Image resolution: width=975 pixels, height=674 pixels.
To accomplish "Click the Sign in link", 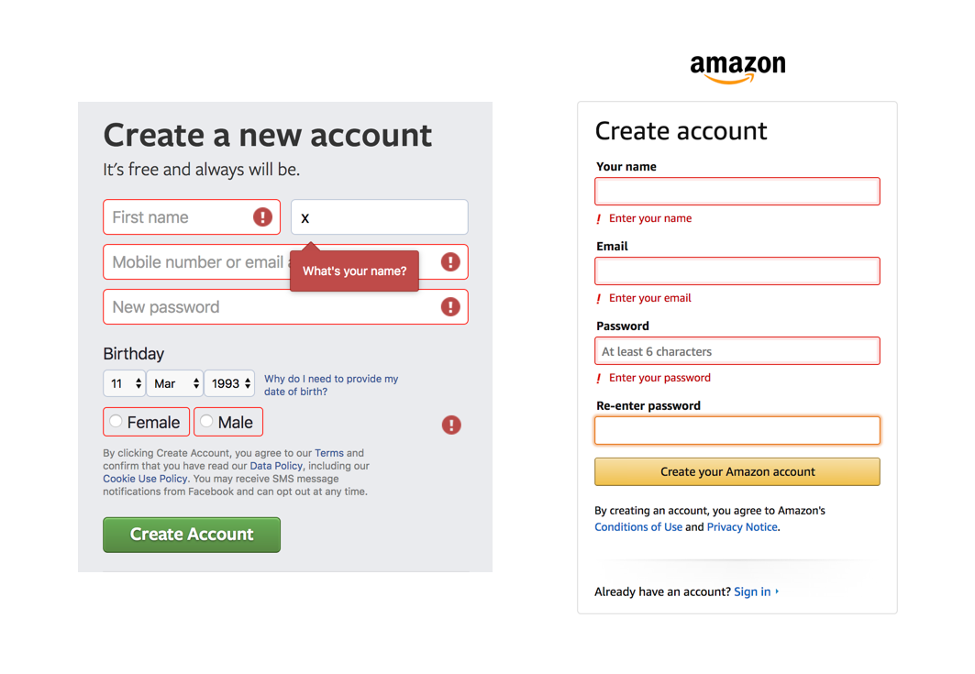I will click(752, 591).
